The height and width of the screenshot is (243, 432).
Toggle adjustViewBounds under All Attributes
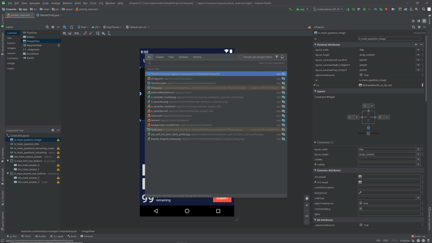[361, 225]
